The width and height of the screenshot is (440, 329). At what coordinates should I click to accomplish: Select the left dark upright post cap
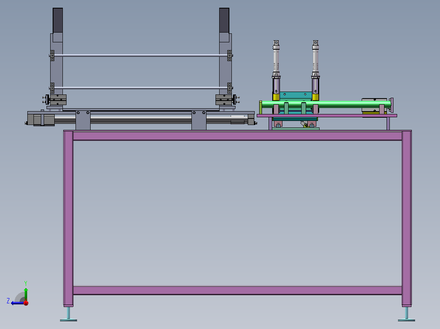[58, 20]
